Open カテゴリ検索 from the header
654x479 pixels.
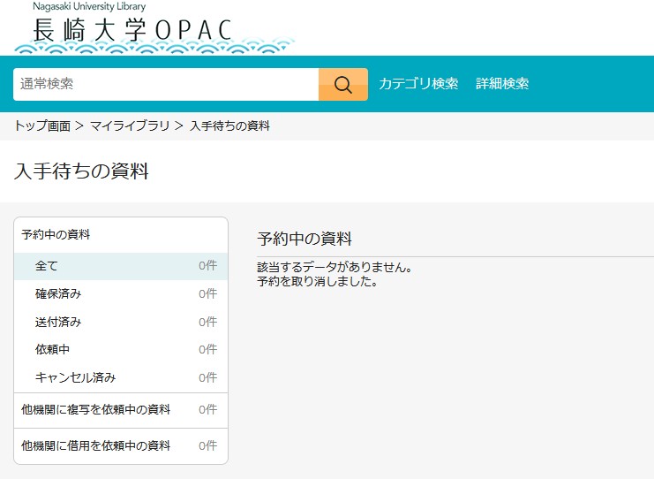418,84
